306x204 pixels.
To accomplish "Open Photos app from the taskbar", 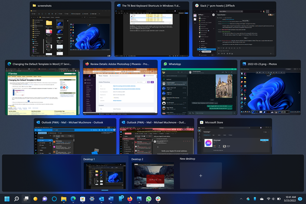I will [x=139, y=199].
